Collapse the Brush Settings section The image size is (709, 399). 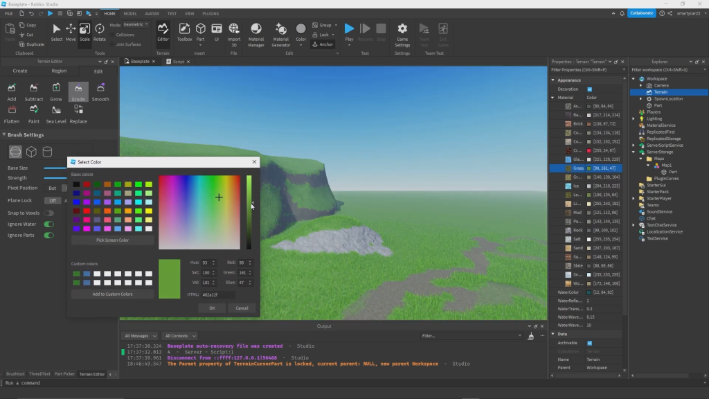tap(4, 135)
